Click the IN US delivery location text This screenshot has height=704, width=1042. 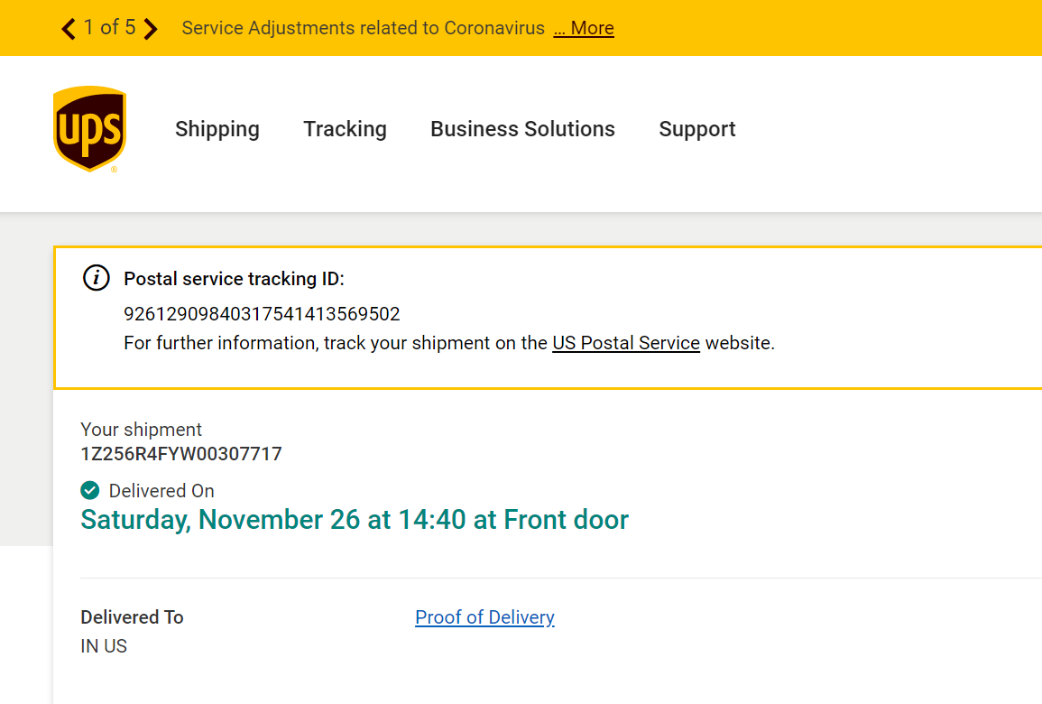point(104,646)
